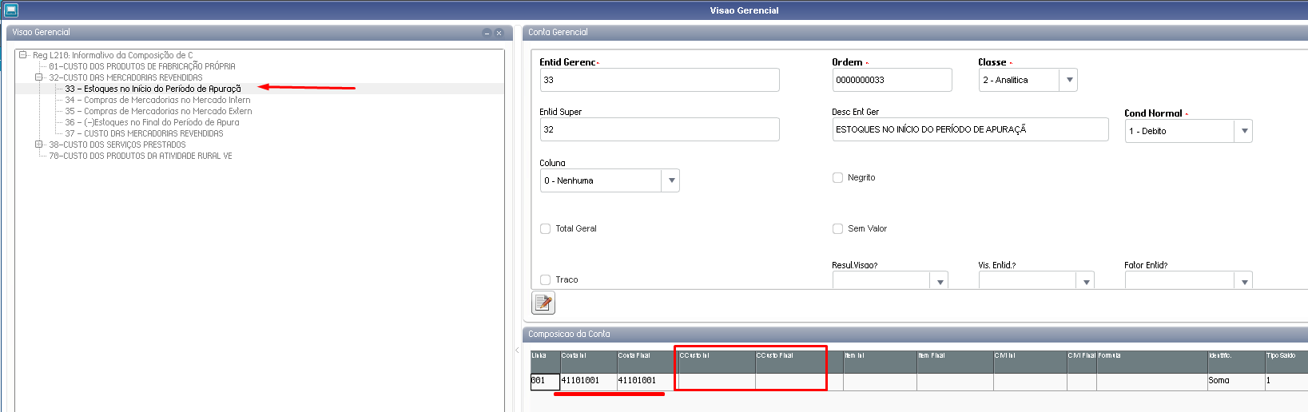Click the Ordem input field containing 0000000033
Screen dimensions: 1308x412
point(893,80)
